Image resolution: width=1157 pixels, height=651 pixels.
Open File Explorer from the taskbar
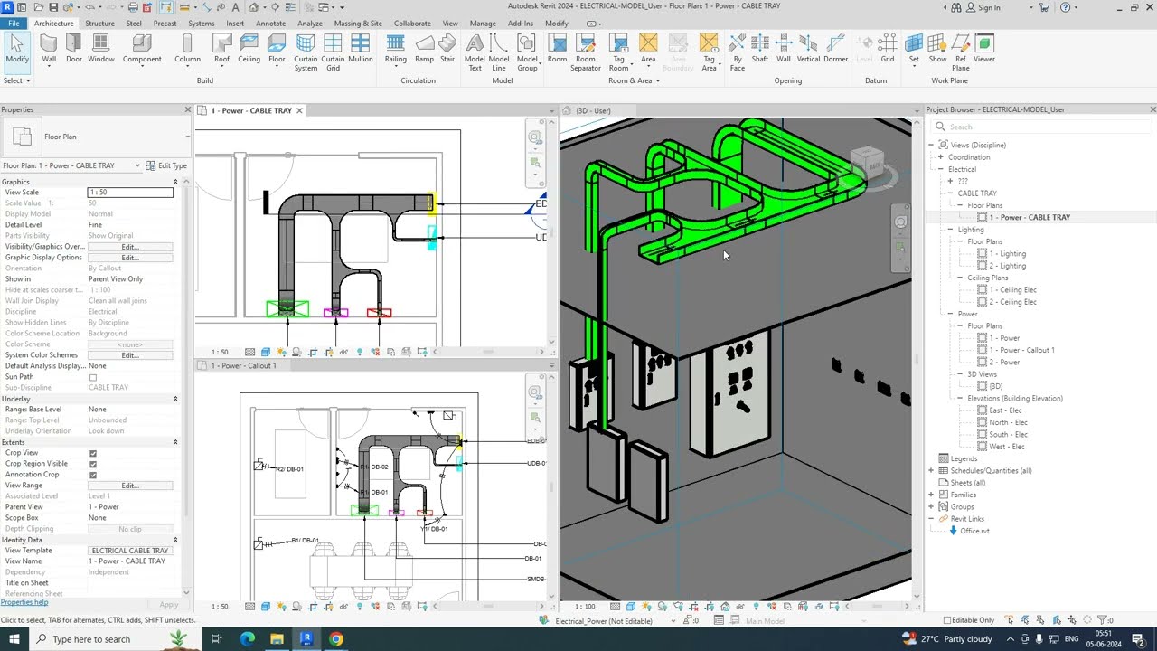(277, 639)
